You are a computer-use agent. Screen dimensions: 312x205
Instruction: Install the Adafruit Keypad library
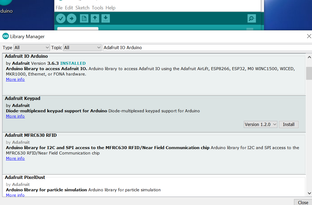[x=289, y=124]
